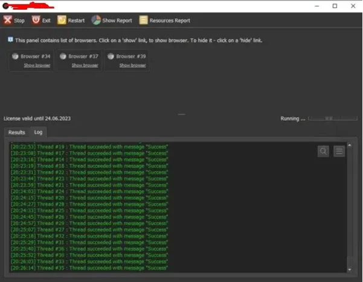363x282 pixels.
Task: Select log line for Thread #25
Action: click(89, 211)
